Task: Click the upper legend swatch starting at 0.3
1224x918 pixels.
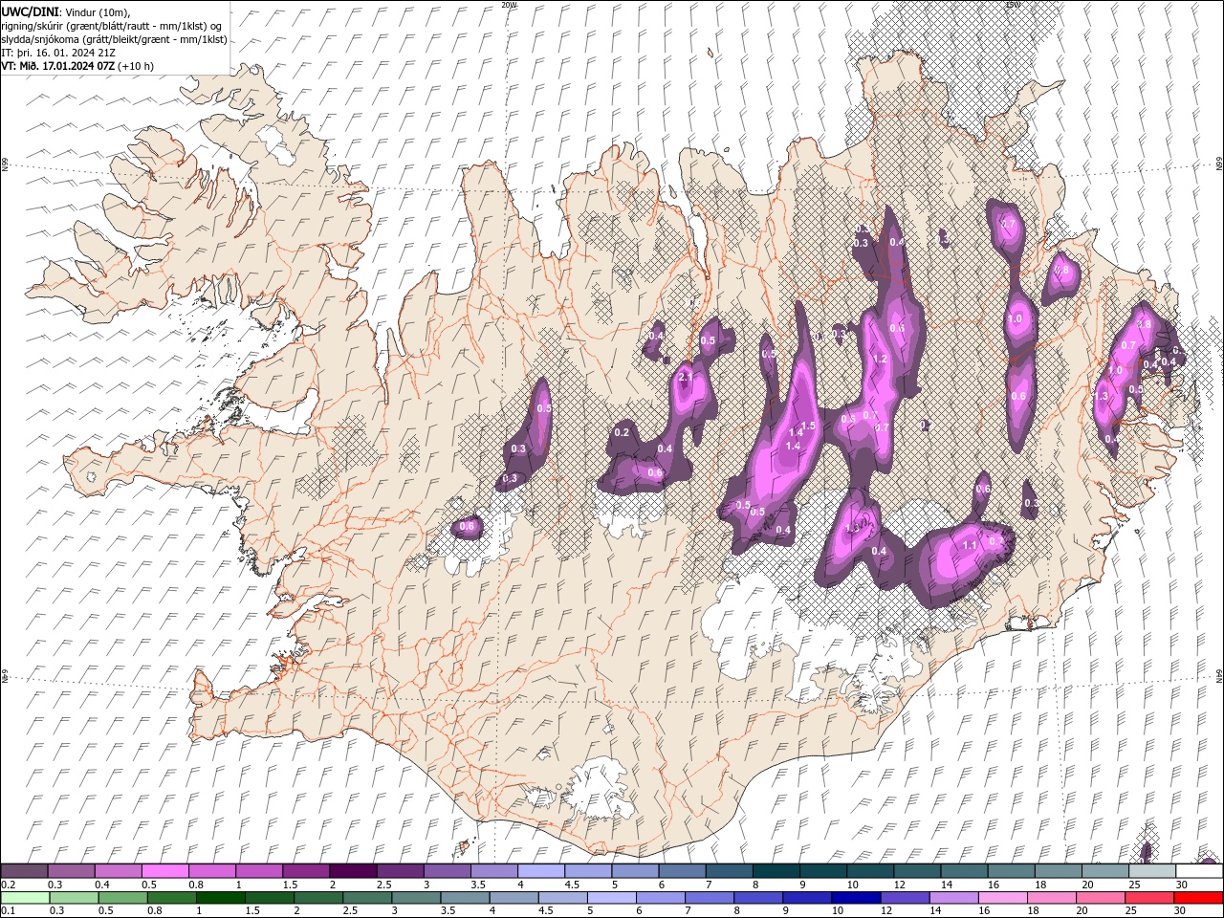Action: [71, 871]
